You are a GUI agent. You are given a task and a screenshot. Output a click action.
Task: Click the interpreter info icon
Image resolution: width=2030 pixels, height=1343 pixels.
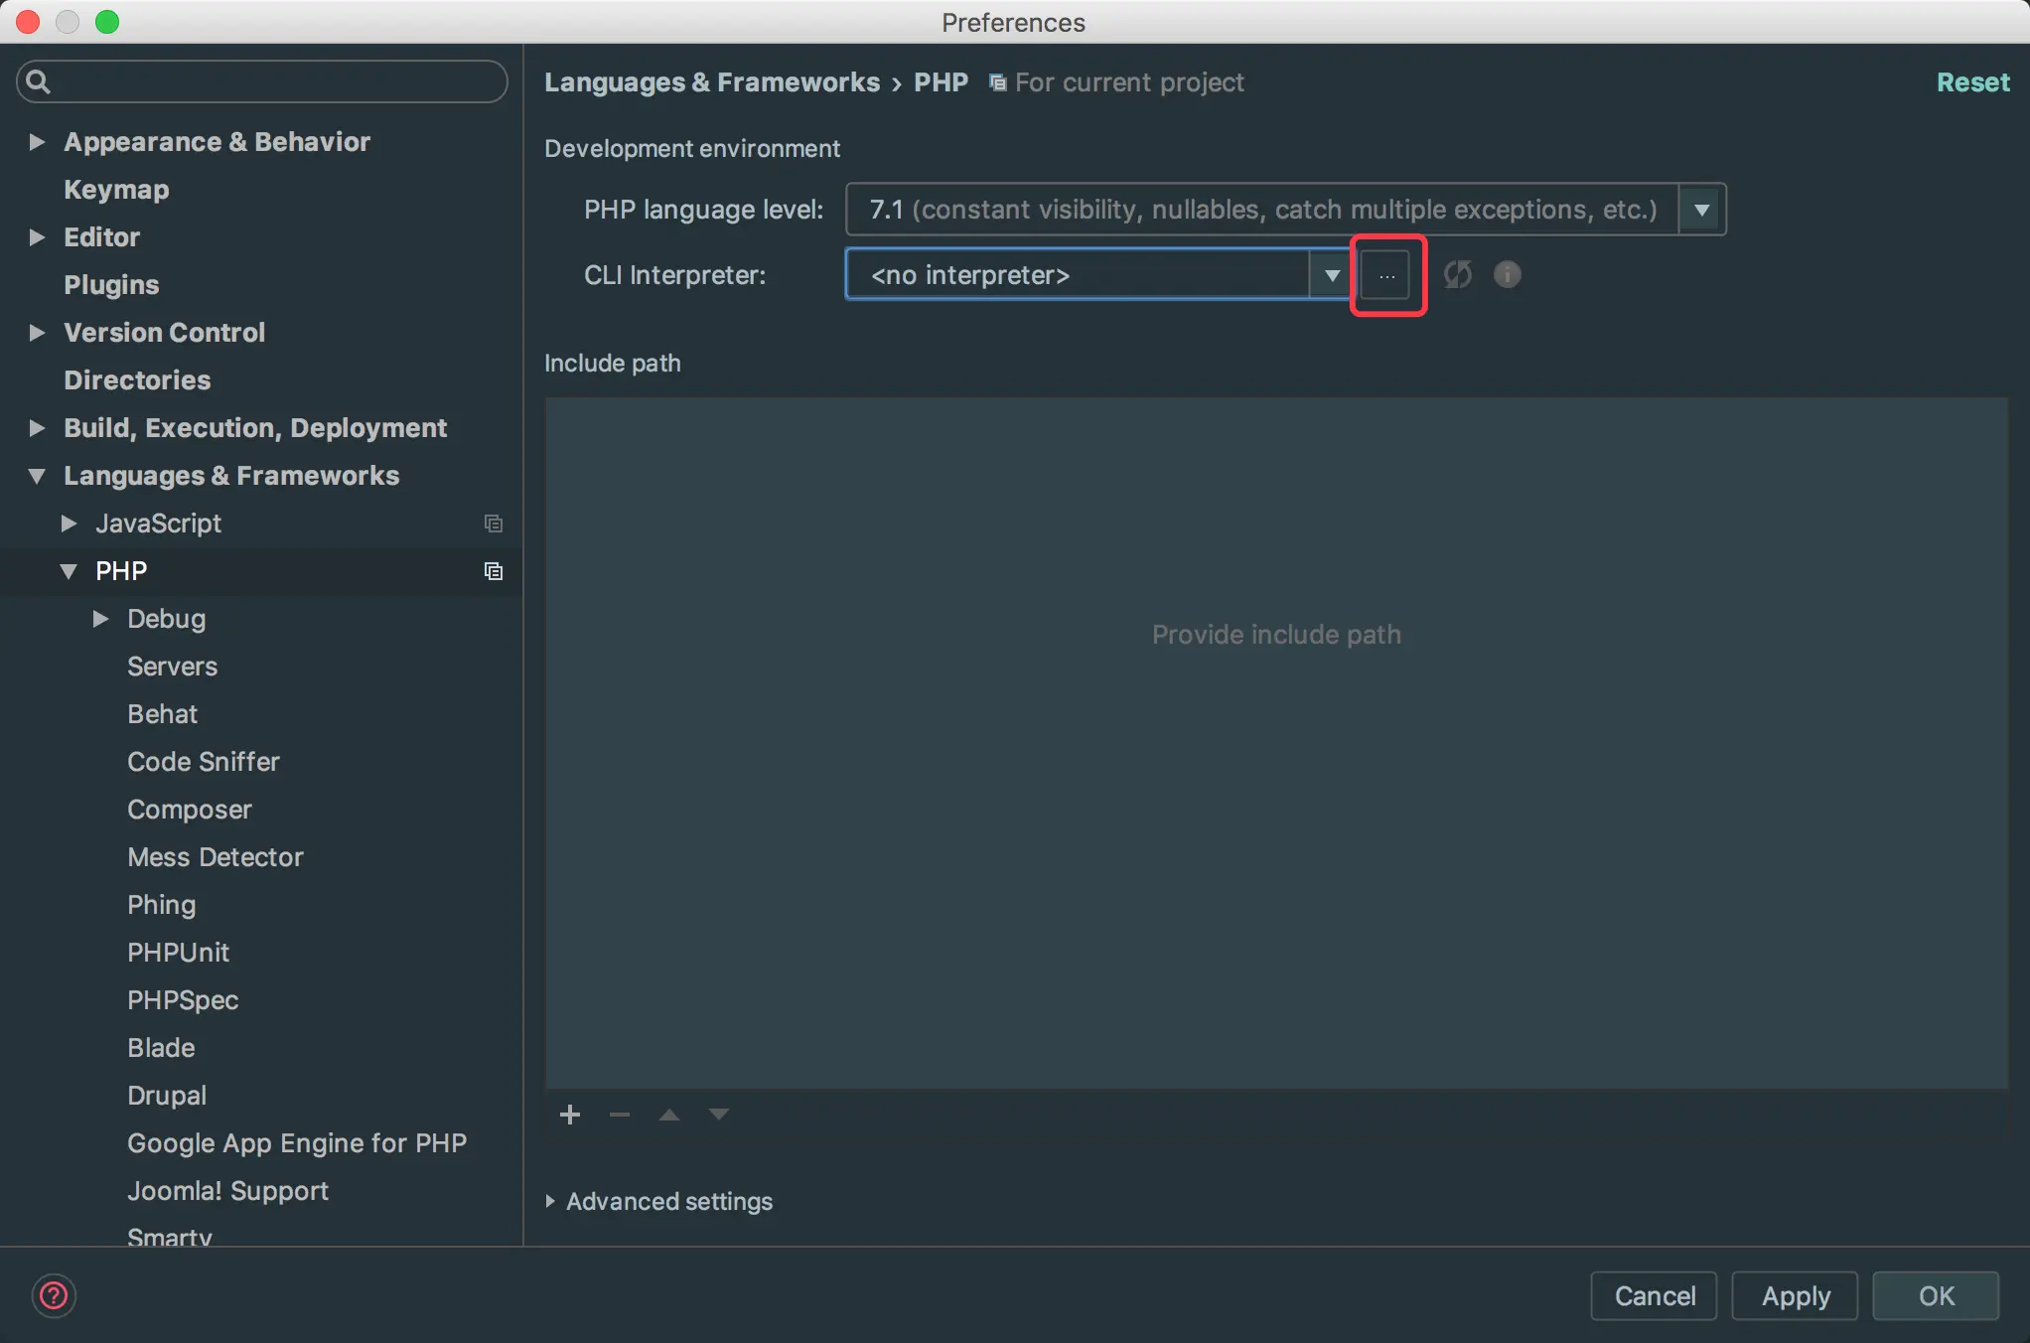pyautogui.click(x=1507, y=275)
